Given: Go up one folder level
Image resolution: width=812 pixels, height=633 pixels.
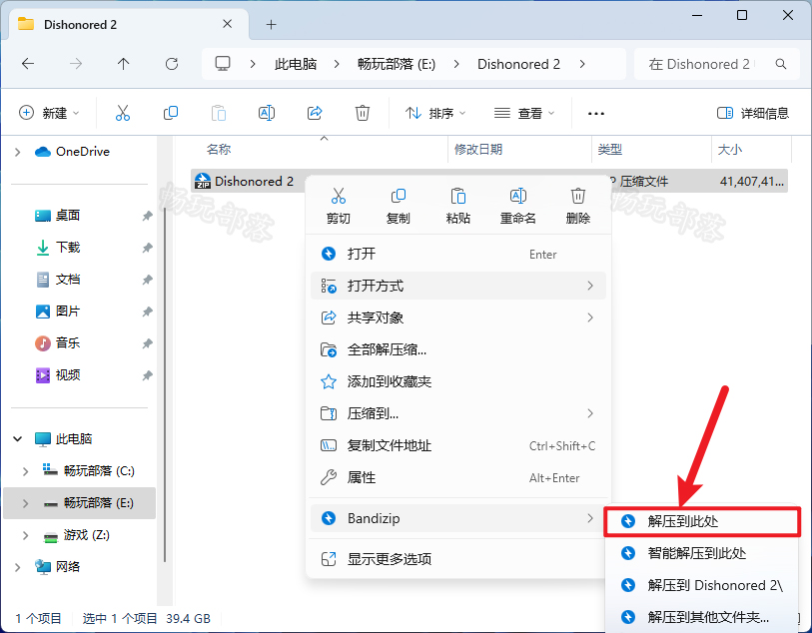Looking at the screenshot, I should click(x=123, y=64).
